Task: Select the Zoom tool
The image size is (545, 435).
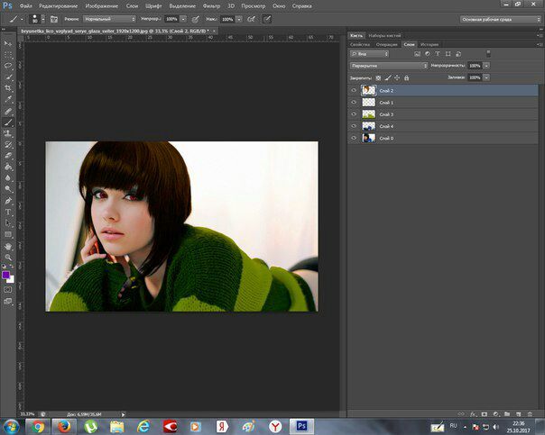Action: [7, 257]
